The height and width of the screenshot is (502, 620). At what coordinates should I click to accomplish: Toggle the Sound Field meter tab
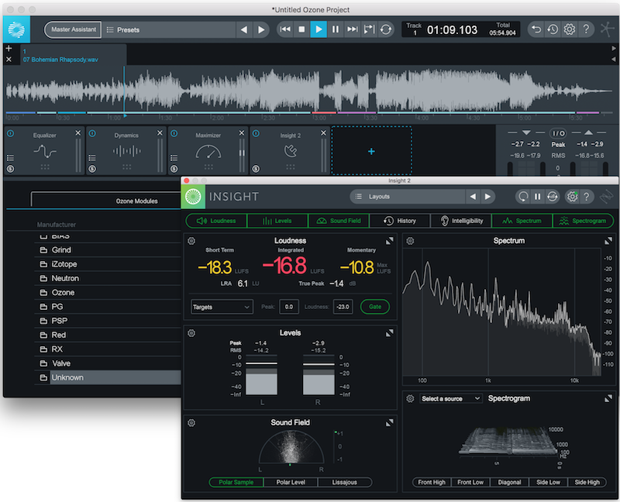pyautogui.click(x=339, y=221)
